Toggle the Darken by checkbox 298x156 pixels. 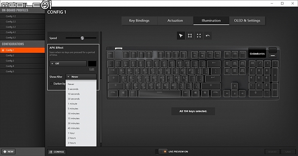[x=51, y=84]
